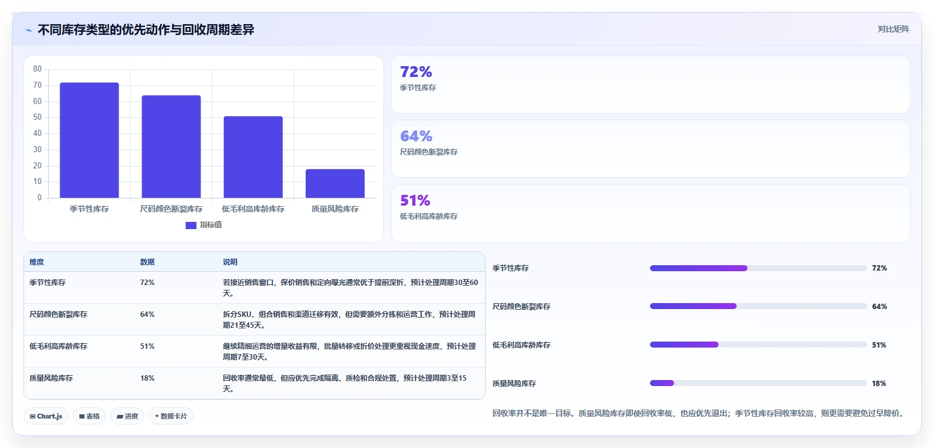Screen dimensions: 934x448
Task: Click the 质量风险库存 bar in the chart
Action: [335, 183]
